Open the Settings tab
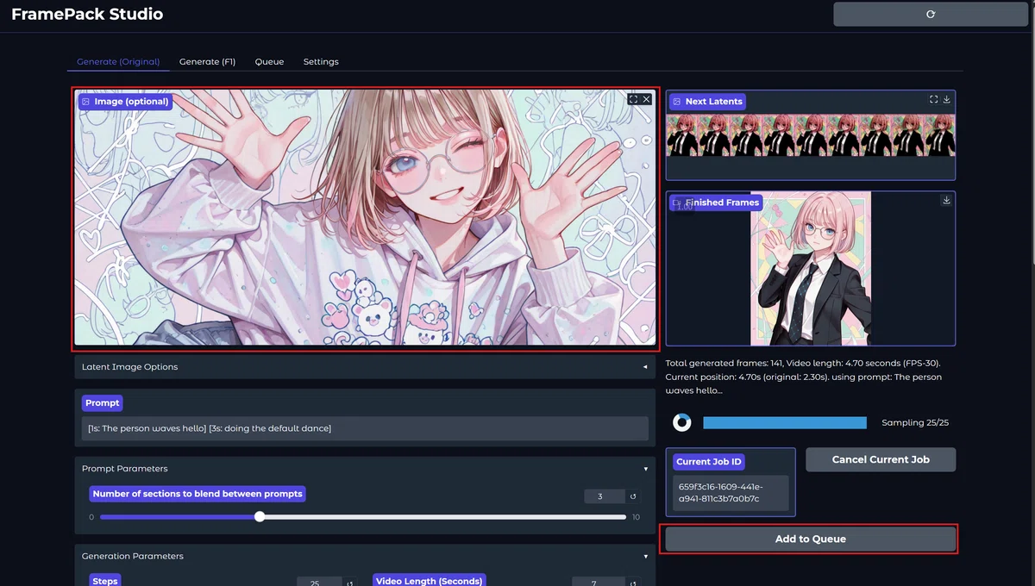Image resolution: width=1035 pixels, height=586 pixels. click(321, 62)
